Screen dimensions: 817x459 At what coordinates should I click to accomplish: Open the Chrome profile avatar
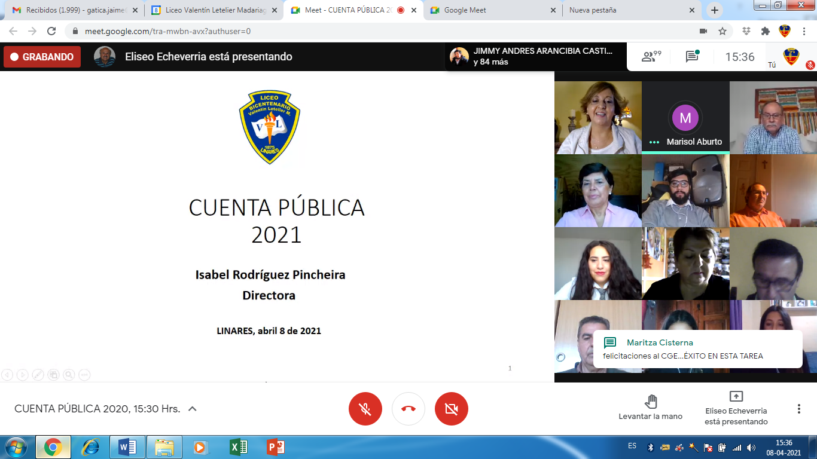tap(784, 31)
